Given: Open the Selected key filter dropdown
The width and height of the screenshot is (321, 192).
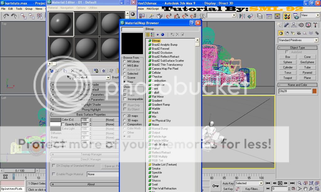Looking at the screenshot, I should (261, 183).
